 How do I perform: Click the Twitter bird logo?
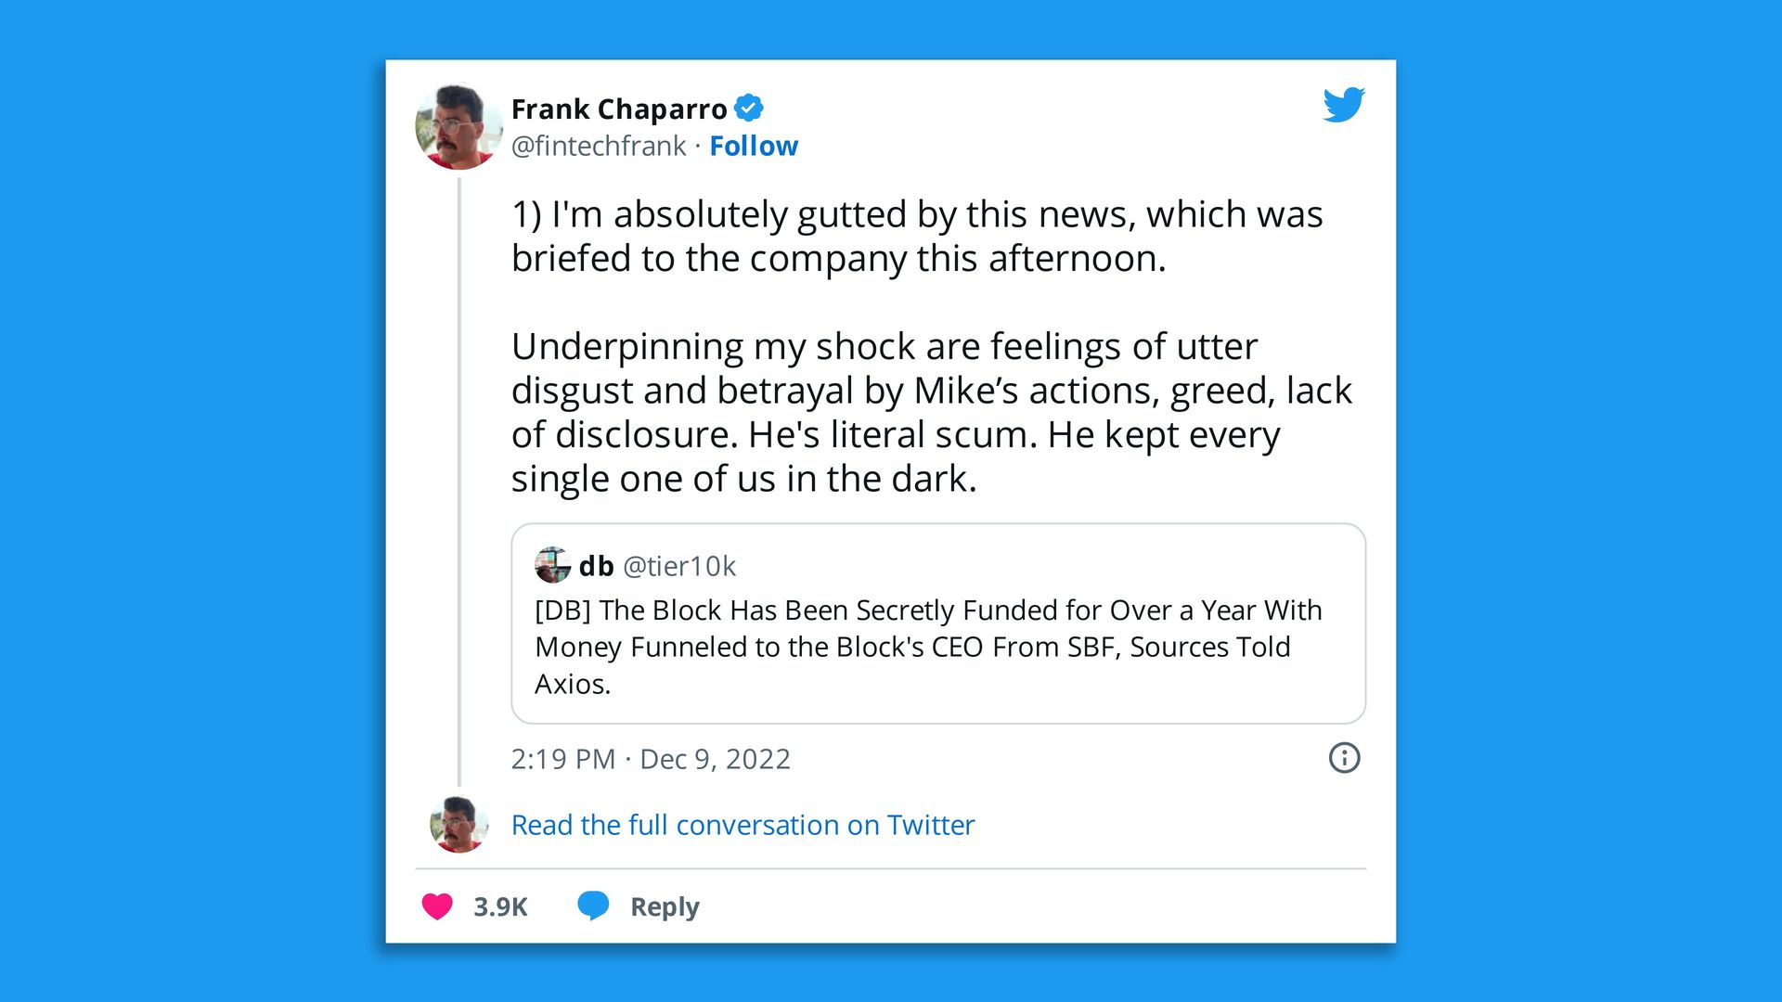coord(1343,105)
